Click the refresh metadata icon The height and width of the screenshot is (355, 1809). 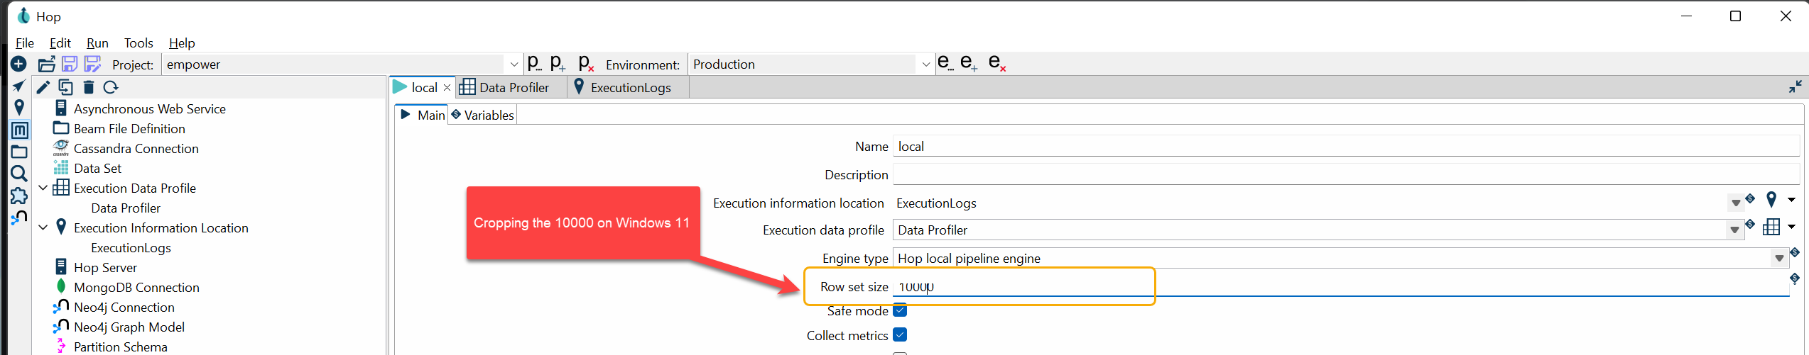pos(111,87)
